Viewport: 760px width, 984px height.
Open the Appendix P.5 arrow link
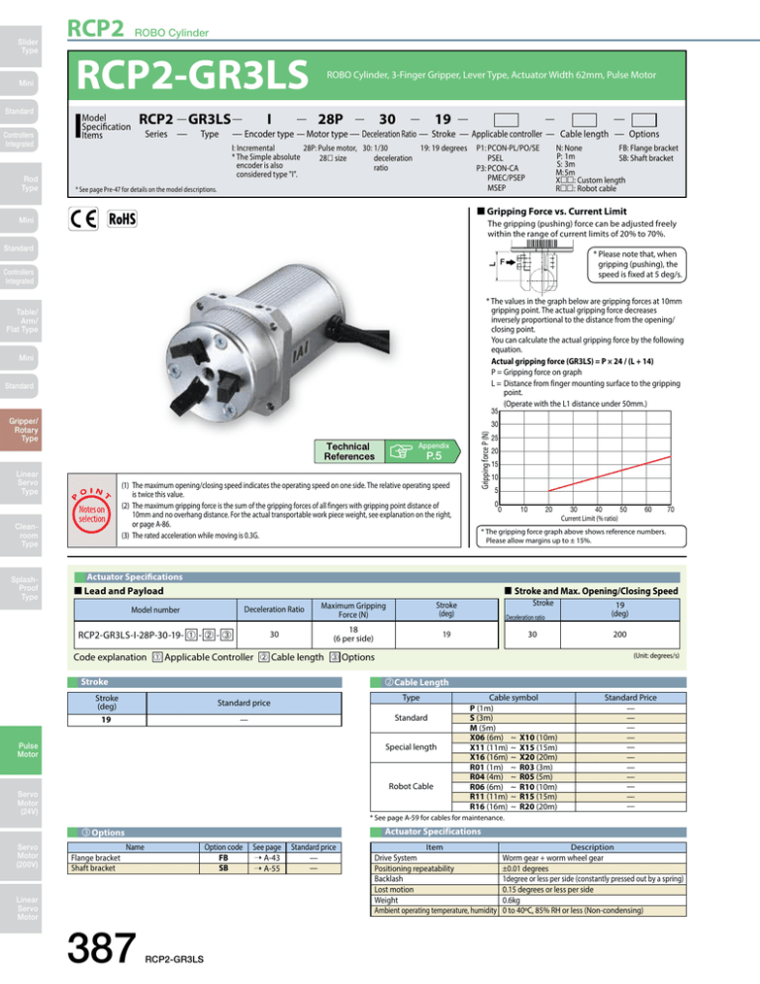[x=423, y=451]
